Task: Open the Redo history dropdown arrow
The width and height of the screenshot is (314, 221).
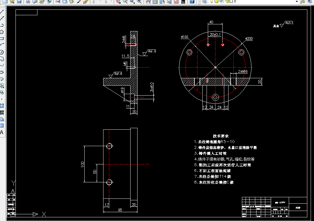Action: point(111,2)
